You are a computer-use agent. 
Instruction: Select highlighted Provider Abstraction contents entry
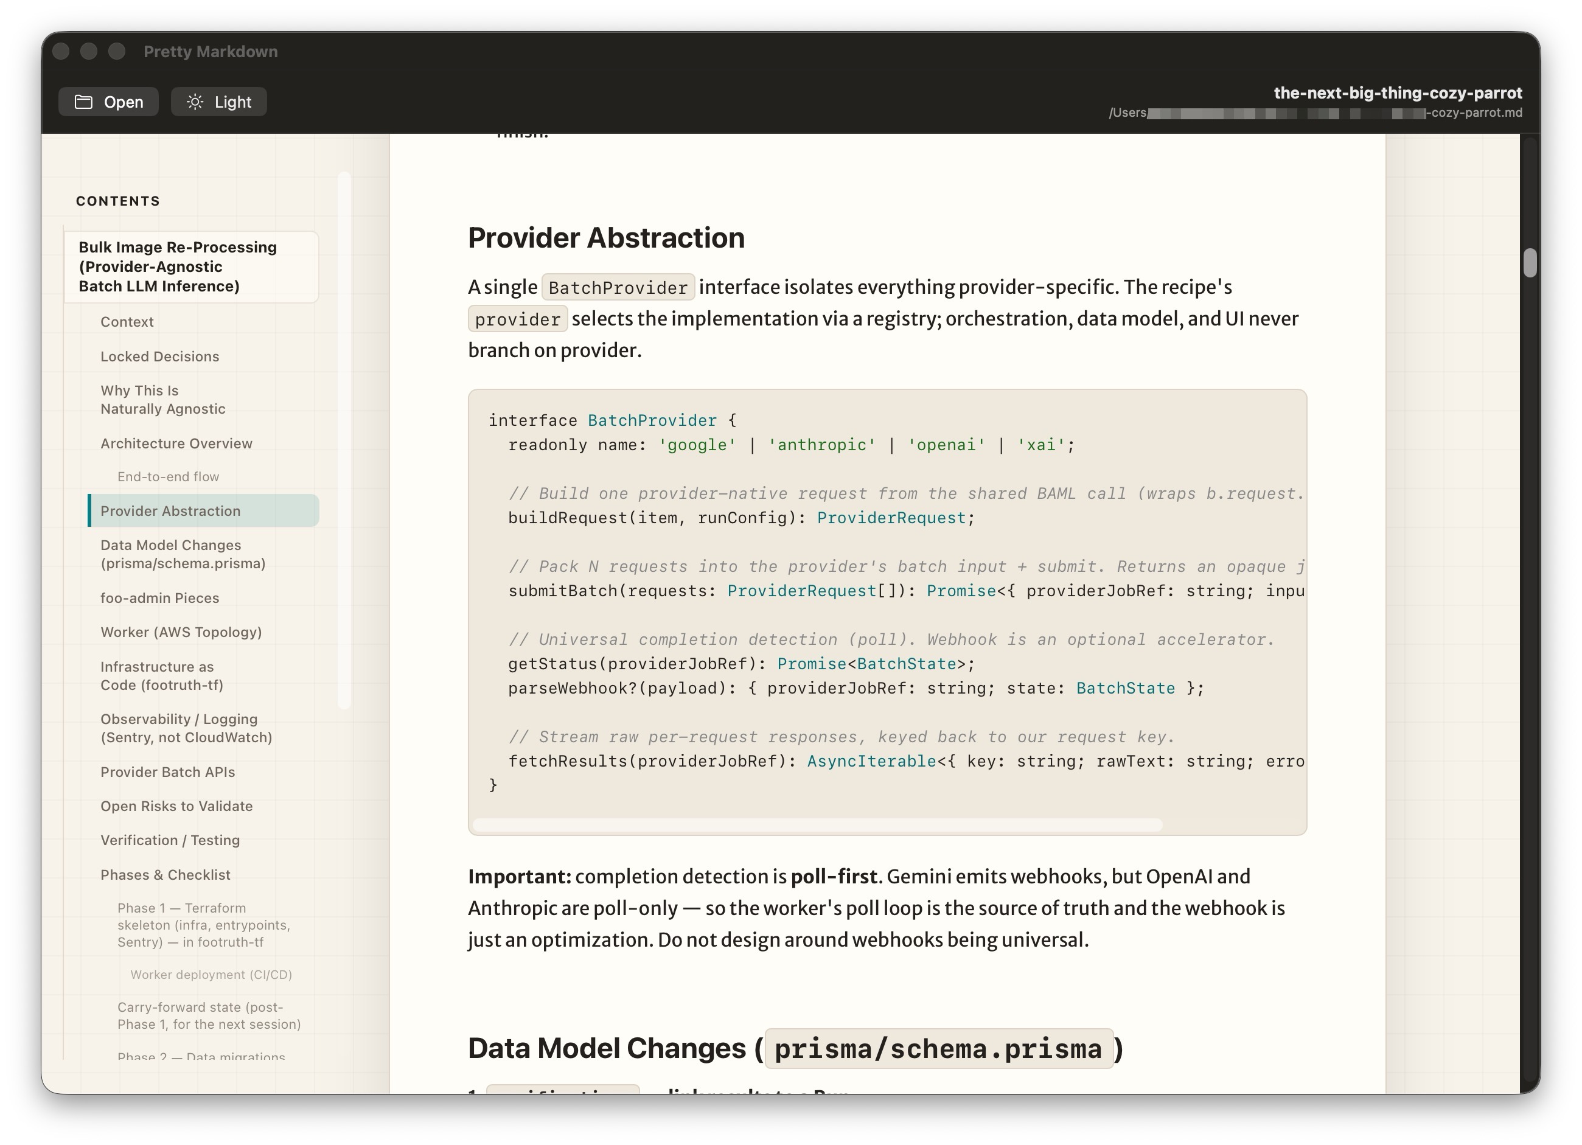pyautogui.click(x=203, y=510)
